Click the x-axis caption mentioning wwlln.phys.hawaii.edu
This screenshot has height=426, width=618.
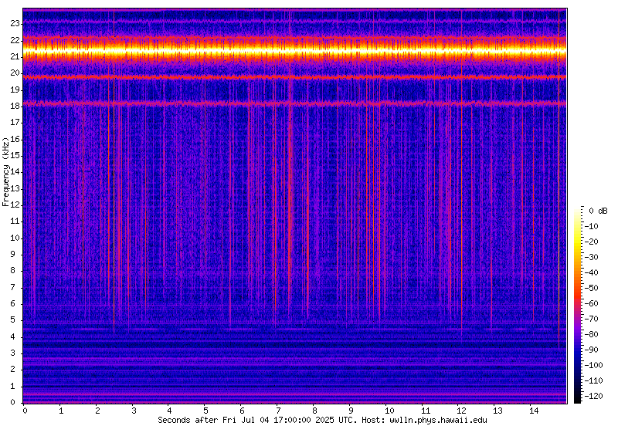322,420
